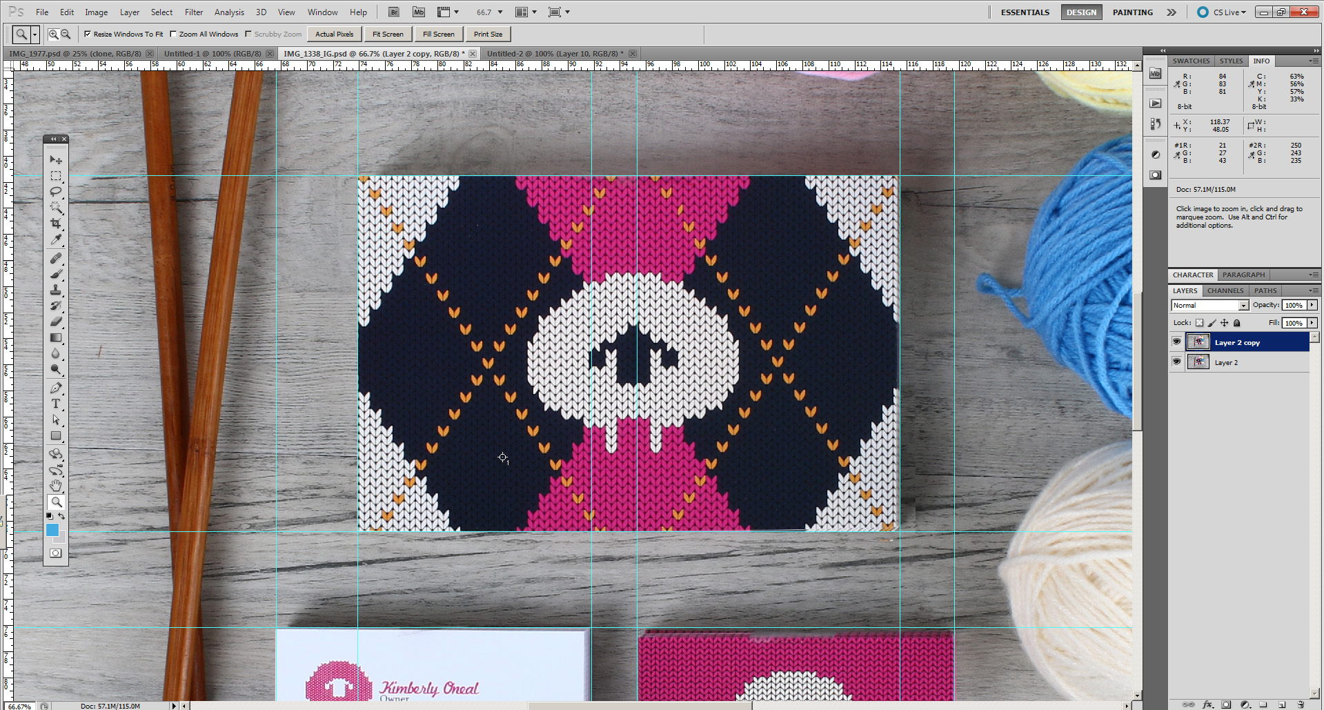
Task: Select the Move tool
Action: tap(56, 160)
